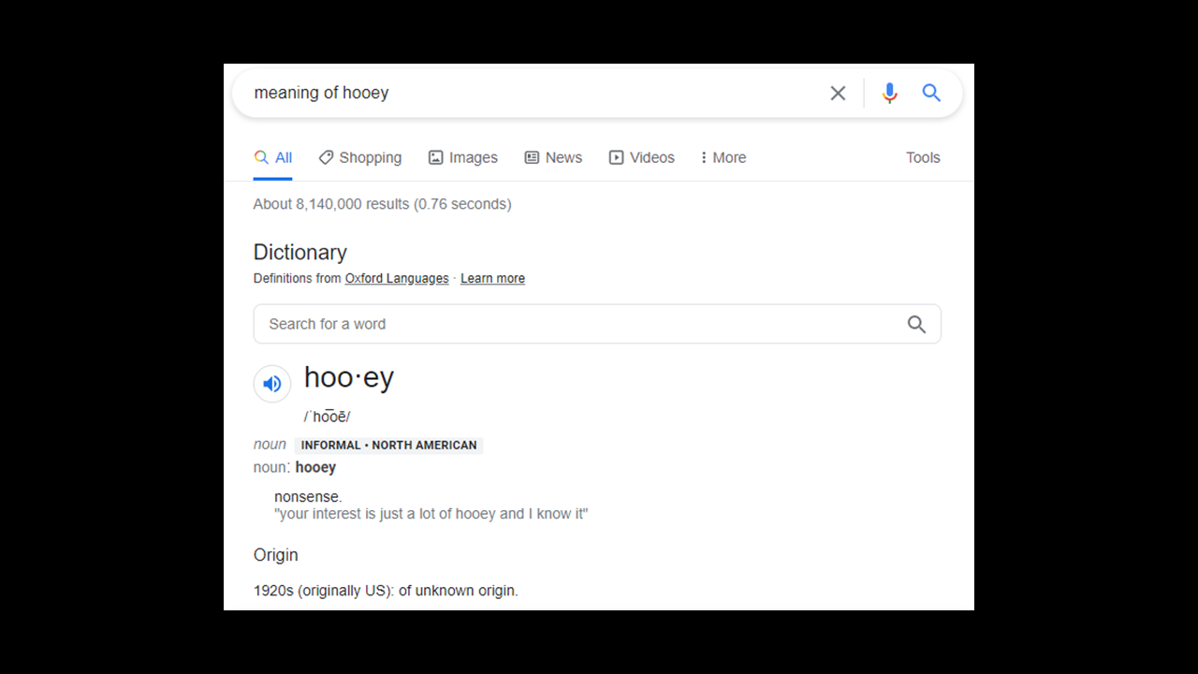Click the INFORMAL • NORTH AMERICAN label
The height and width of the screenshot is (674, 1198).
[x=388, y=446]
